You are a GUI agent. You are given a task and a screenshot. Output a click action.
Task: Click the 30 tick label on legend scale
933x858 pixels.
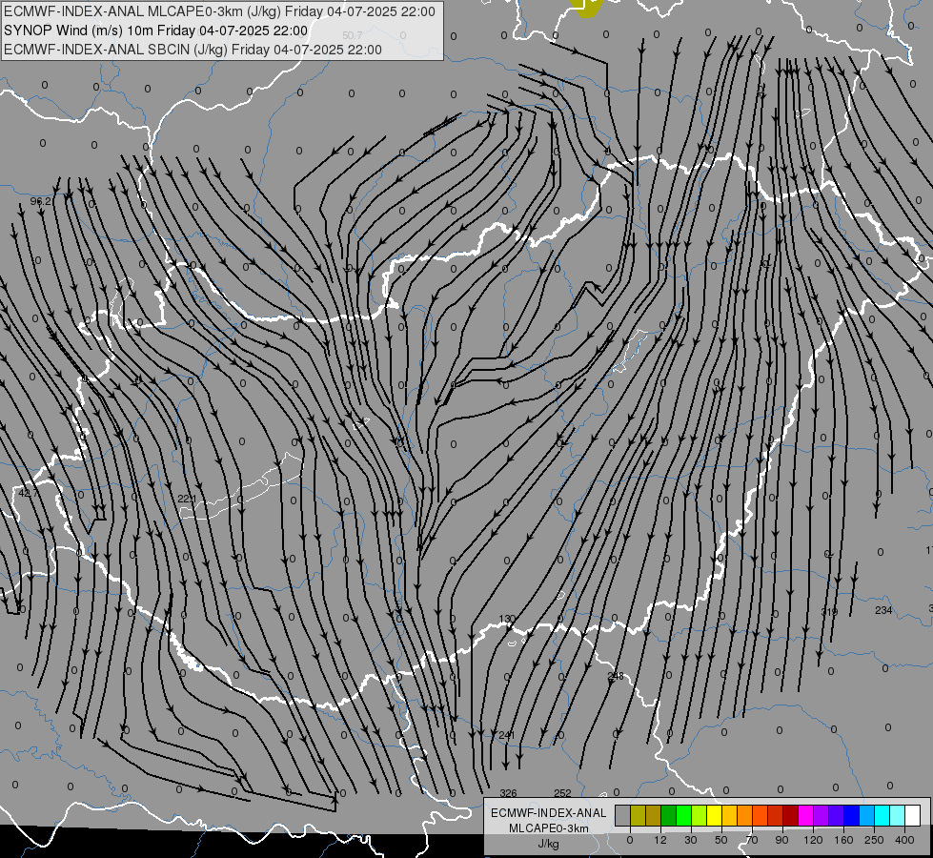tap(690, 840)
